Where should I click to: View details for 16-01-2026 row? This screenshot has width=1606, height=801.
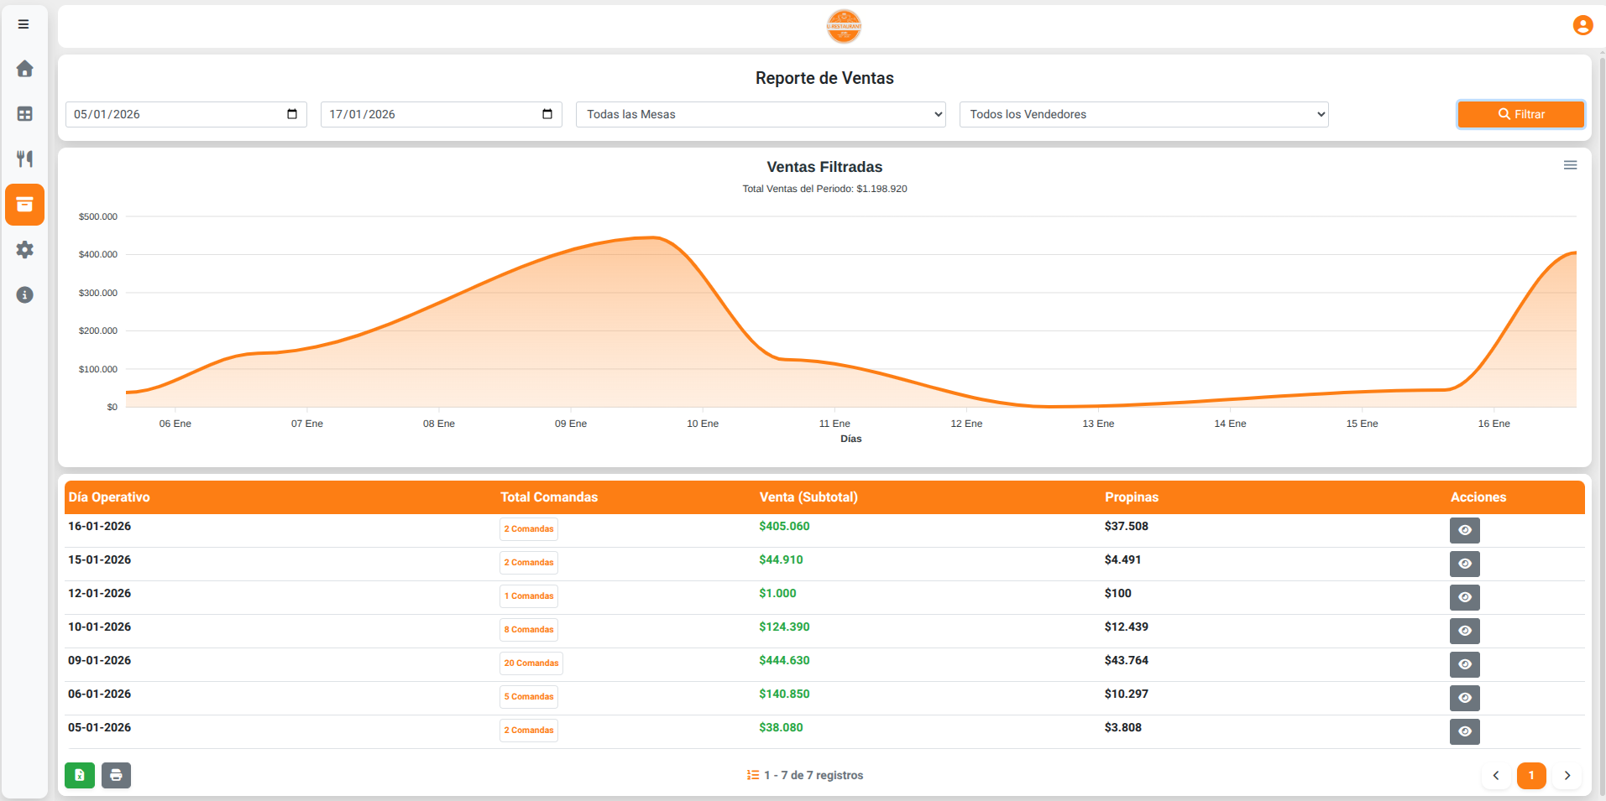click(1464, 530)
